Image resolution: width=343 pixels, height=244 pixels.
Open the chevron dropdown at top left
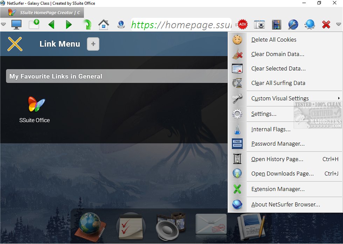pos(4,25)
